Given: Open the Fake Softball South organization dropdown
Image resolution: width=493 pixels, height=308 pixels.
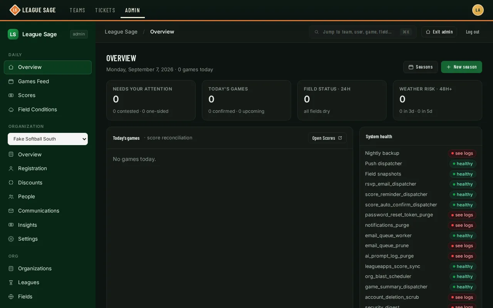Looking at the screenshot, I should coord(48,139).
